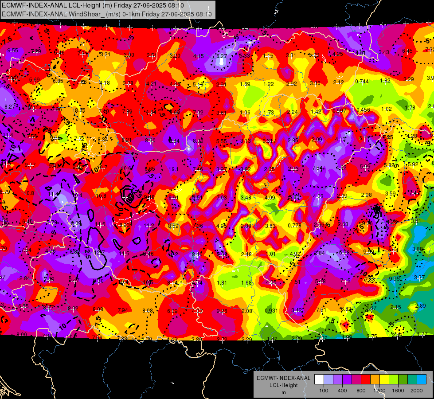Click the map value 1.82
This screenshot has width=434, height=399.
[385, 81]
